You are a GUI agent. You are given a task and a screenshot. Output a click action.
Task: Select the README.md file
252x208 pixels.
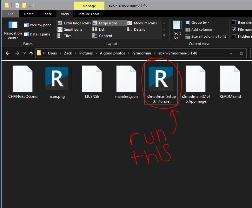[230, 82]
